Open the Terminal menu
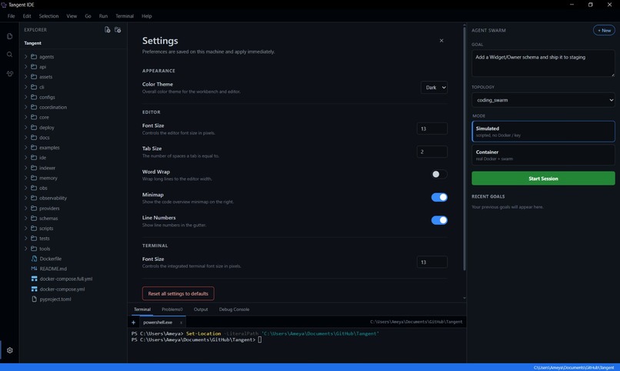 coord(125,16)
